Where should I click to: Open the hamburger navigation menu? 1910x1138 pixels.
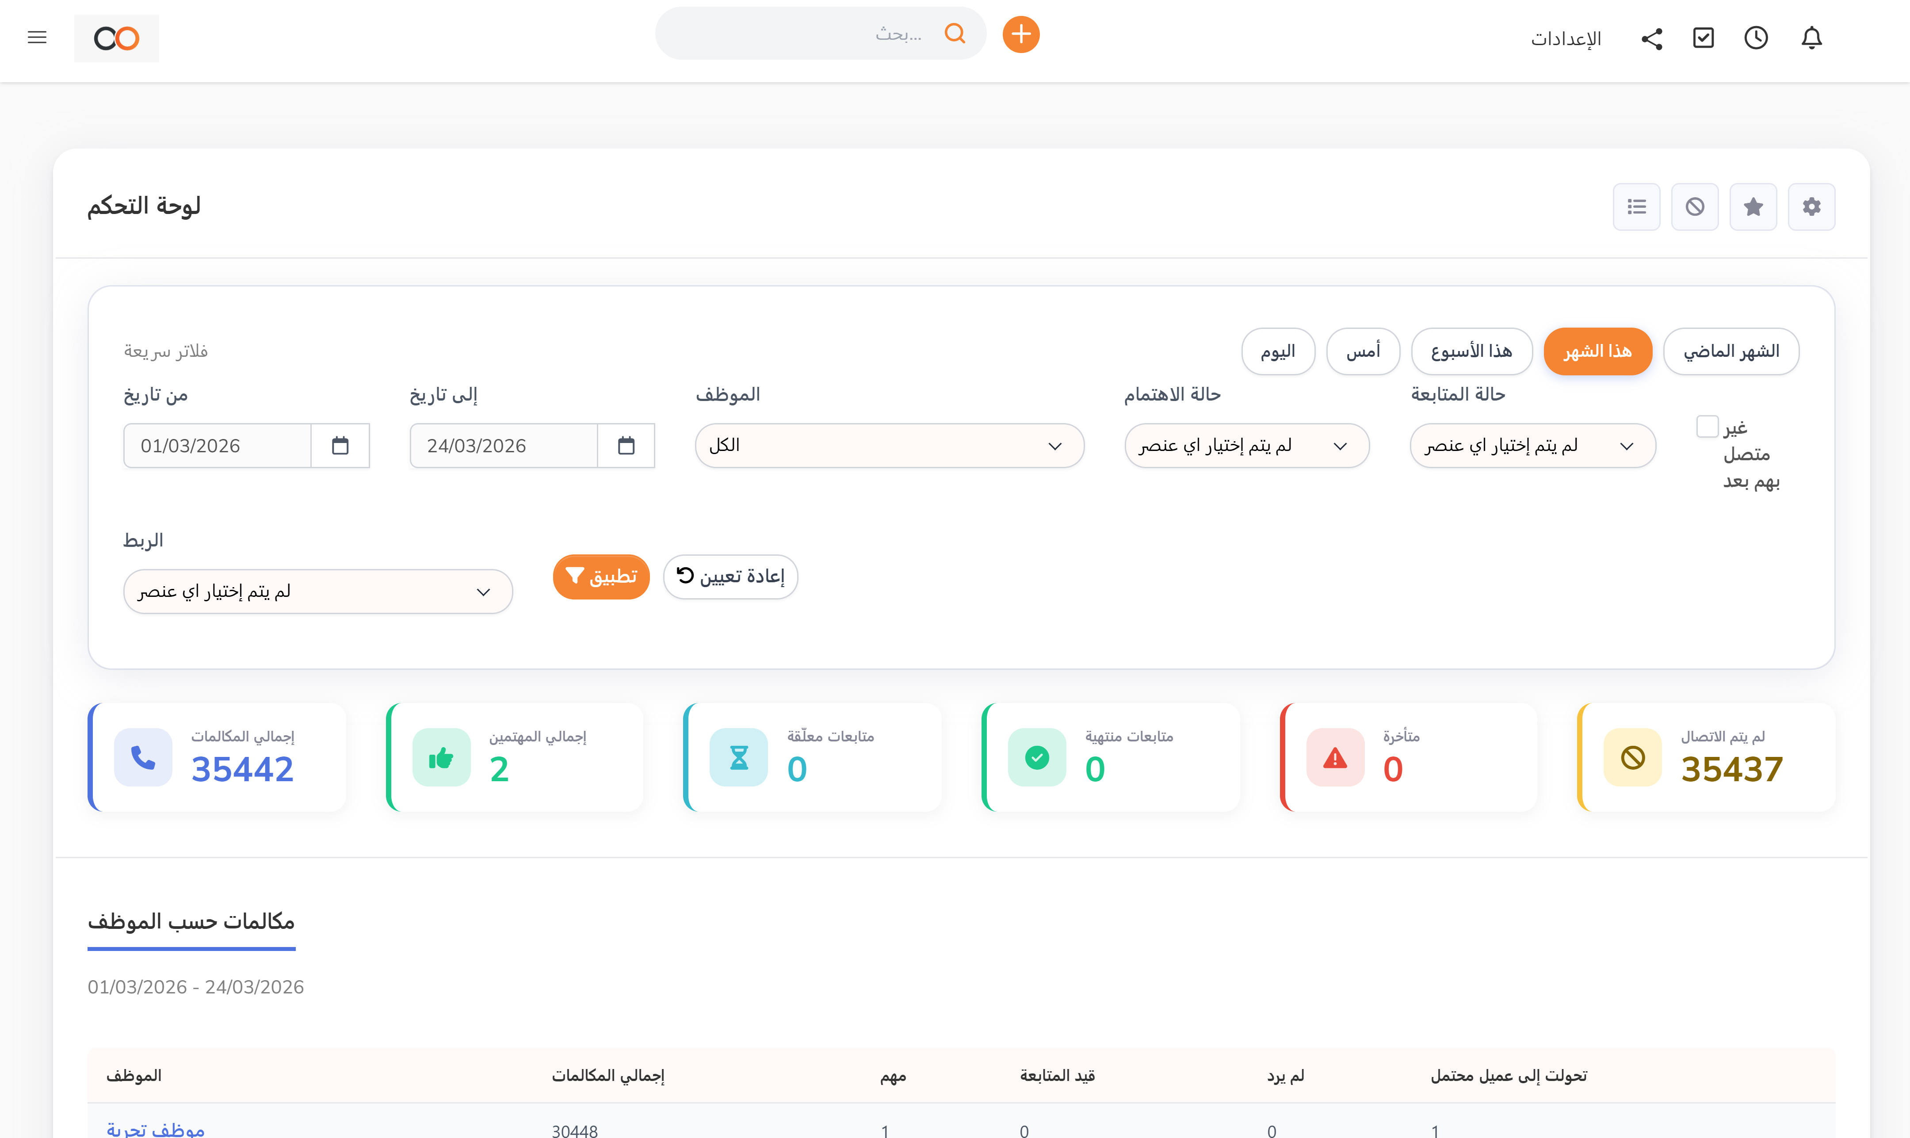[36, 37]
